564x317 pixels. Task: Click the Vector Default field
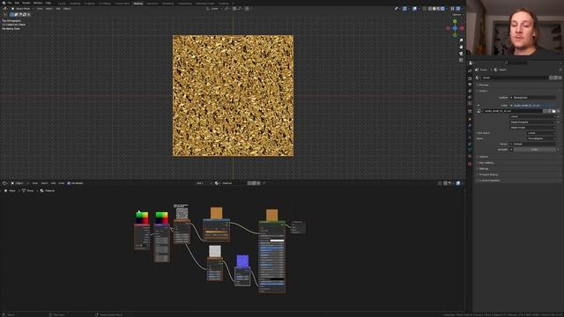coord(532,144)
